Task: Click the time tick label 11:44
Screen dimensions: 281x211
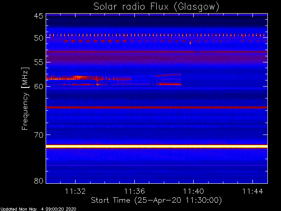Action: click(253, 191)
